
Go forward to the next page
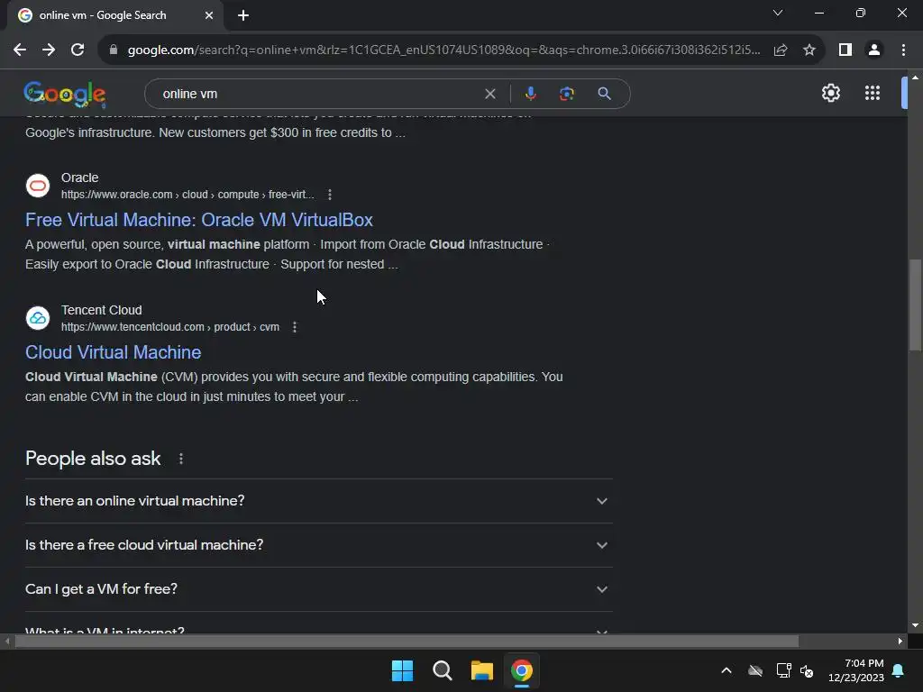[x=49, y=50]
